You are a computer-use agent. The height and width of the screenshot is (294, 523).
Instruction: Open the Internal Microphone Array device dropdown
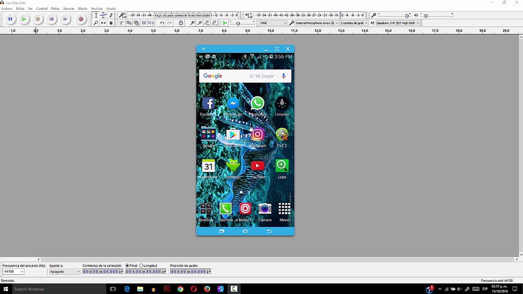pyautogui.click(x=317, y=23)
